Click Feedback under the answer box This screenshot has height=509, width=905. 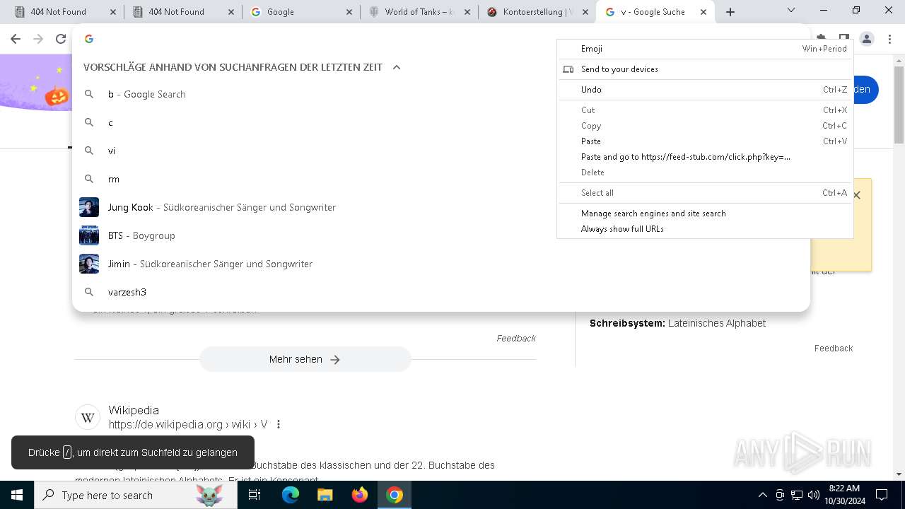tap(516, 339)
